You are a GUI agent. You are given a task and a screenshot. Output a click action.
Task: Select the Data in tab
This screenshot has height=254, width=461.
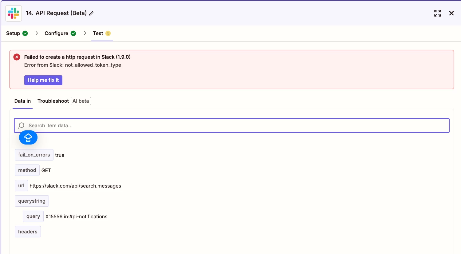22,101
